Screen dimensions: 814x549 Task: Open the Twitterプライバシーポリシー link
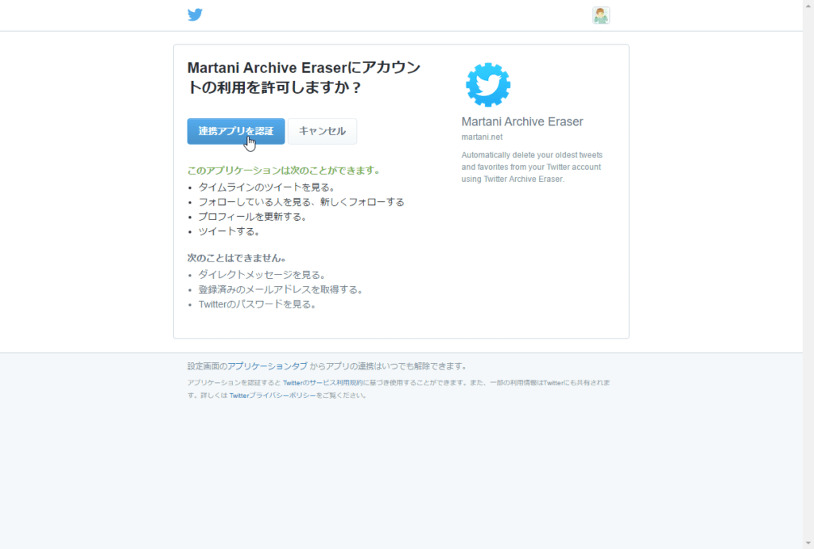coord(273,396)
